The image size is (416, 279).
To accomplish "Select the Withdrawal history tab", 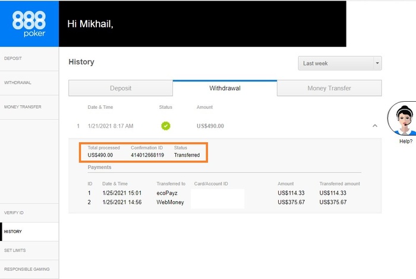I will click(x=225, y=88).
